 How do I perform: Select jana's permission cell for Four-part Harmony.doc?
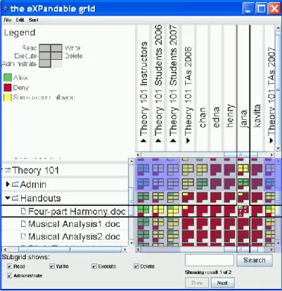coord(243,211)
